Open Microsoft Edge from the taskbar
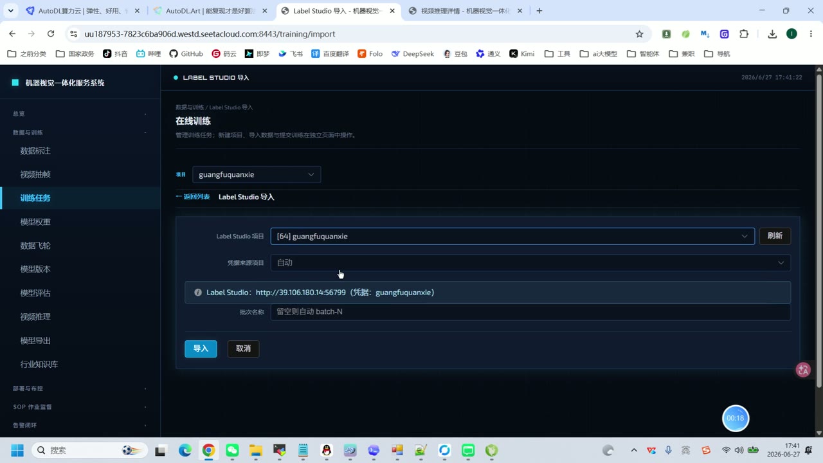 click(x=185, y=450)
